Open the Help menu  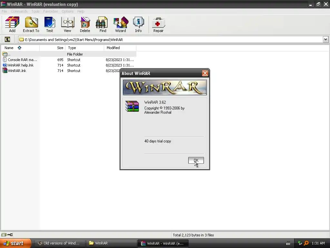tap(81, 11)
